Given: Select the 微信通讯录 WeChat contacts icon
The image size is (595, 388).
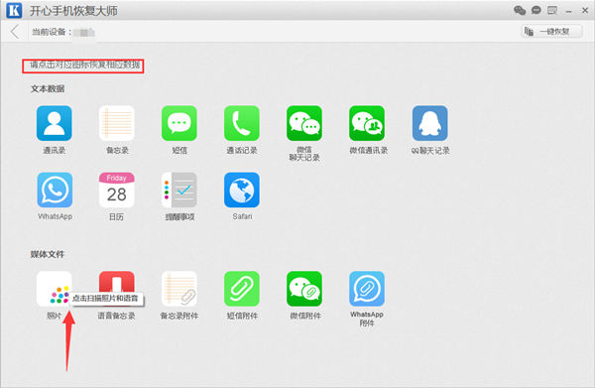Looking at the screenshot, I should click(x=367, y=123).
